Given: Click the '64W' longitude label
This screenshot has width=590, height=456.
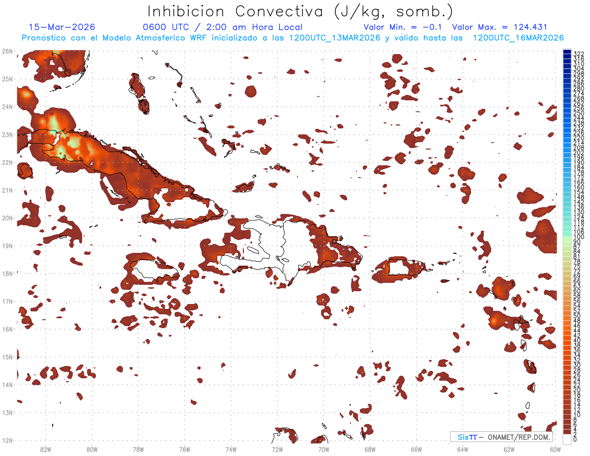Looking at the screenshot, I should click(463, 450).
